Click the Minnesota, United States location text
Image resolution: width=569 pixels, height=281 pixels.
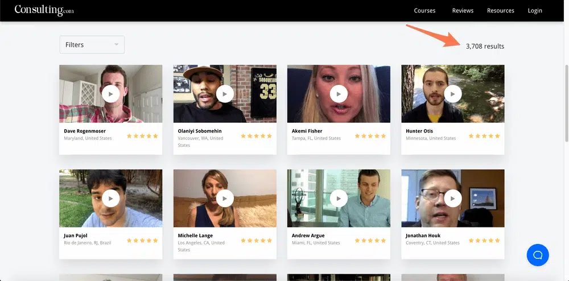point(431,138)
